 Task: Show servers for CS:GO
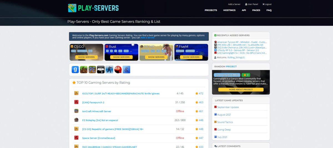point(86,57)
